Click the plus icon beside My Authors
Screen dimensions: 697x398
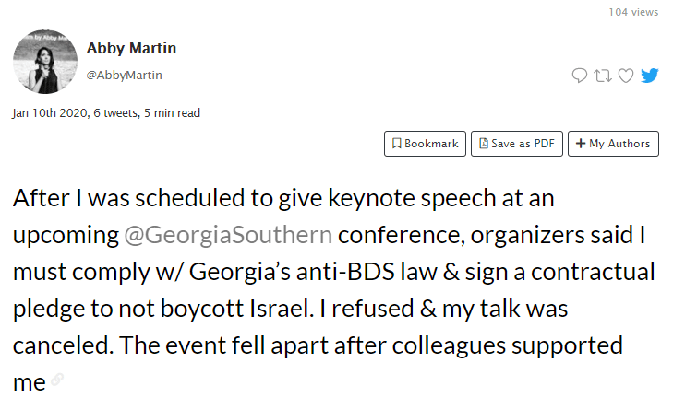[x=580, y=144]
